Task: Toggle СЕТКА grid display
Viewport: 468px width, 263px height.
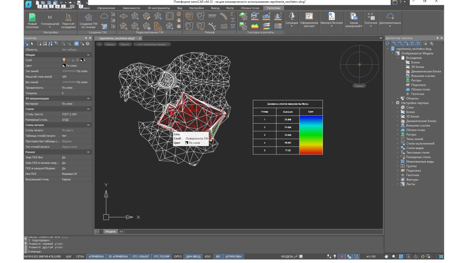Action: pos(80,256)
